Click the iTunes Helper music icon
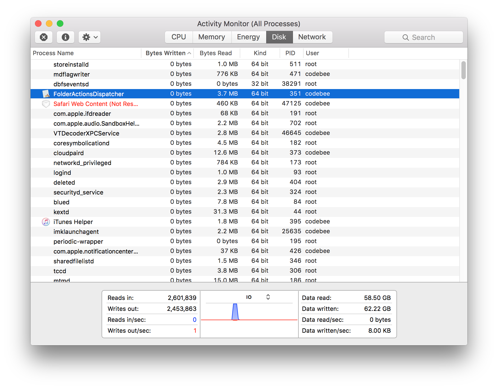Screen dimensions: 498x389 (46, 222)
